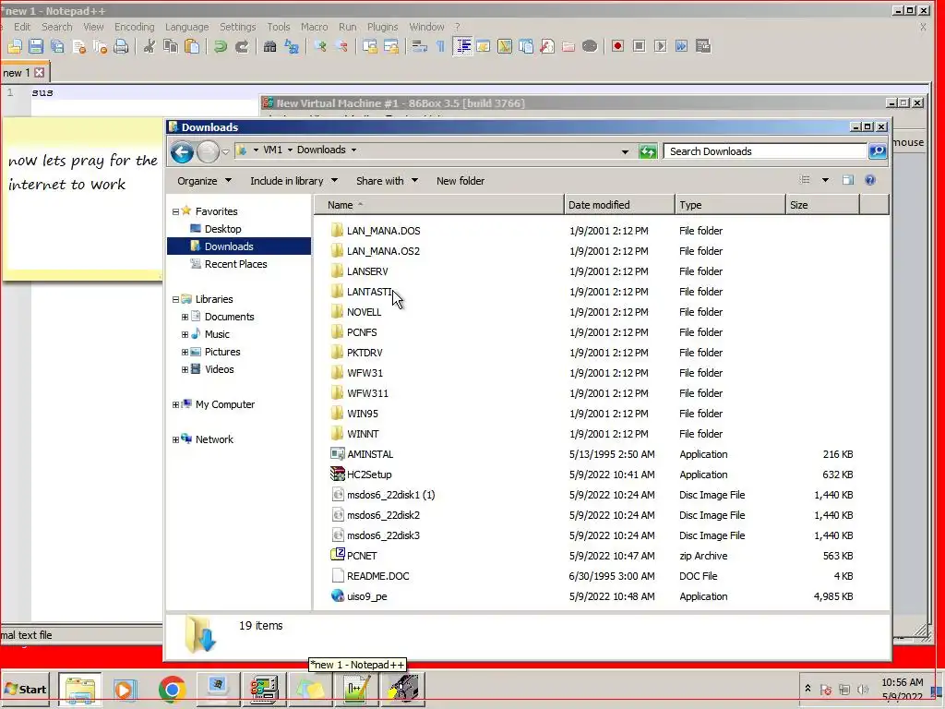Sort by Date modified column header
Screen dimensions: 945x709
pos(619,205)
